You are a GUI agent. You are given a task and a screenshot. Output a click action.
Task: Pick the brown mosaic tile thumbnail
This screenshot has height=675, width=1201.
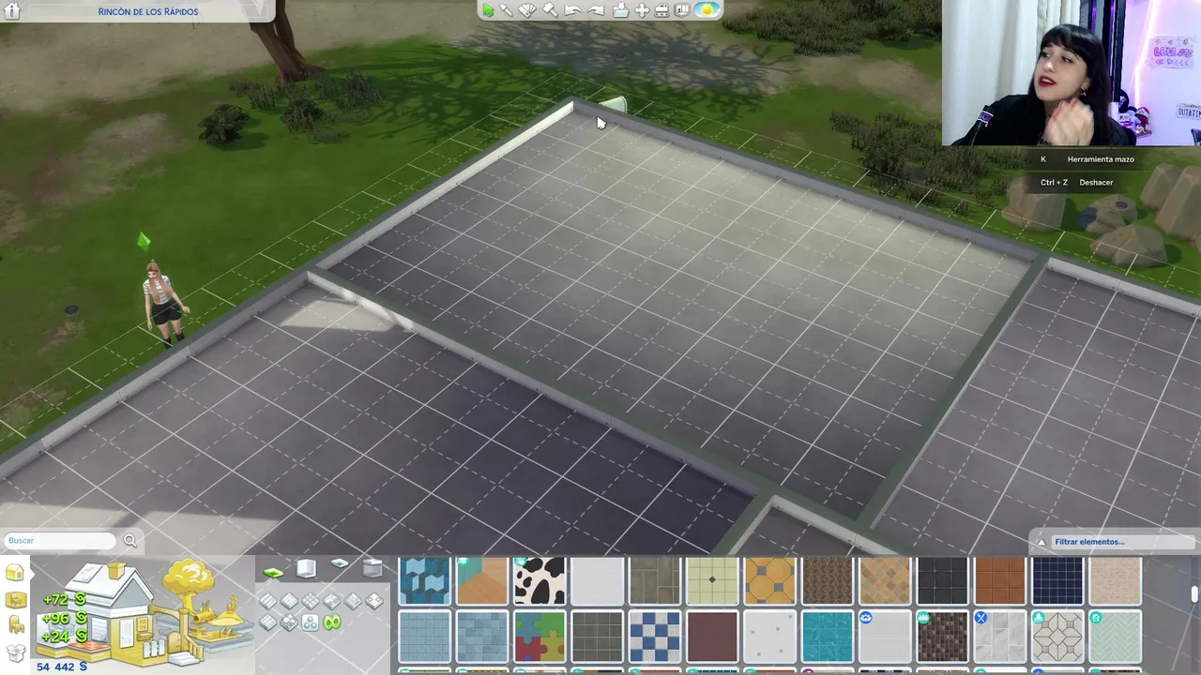(942, 637)
